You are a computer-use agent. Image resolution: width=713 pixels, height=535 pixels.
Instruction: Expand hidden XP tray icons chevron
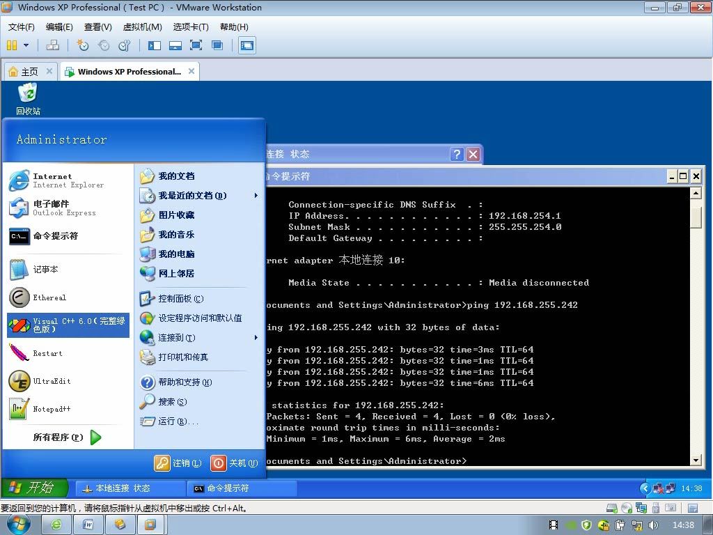644,488
